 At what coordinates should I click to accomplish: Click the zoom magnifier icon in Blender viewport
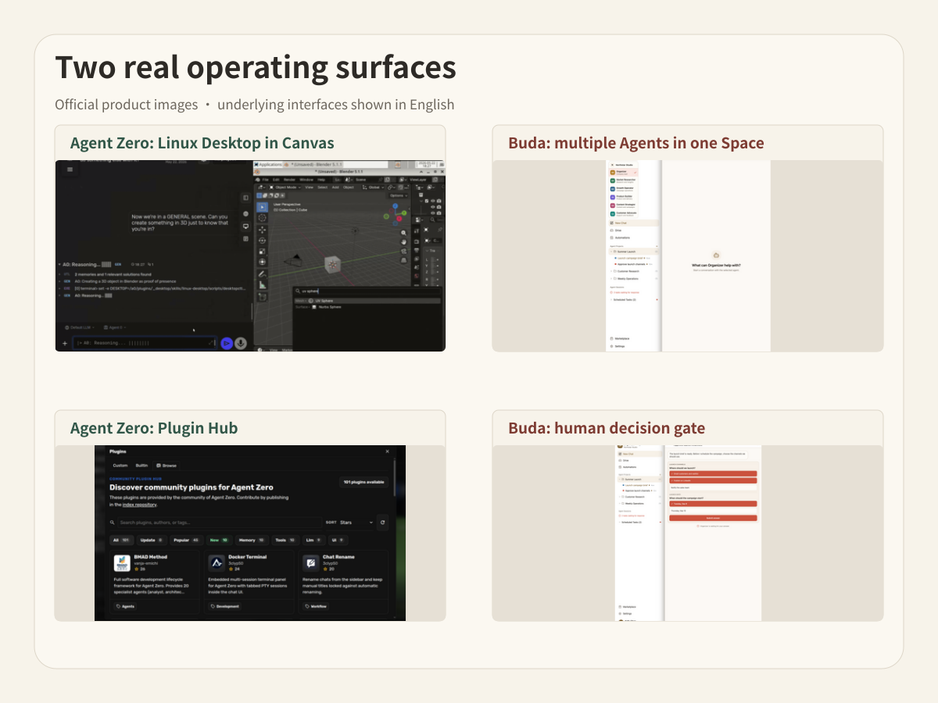click(403, 233)
